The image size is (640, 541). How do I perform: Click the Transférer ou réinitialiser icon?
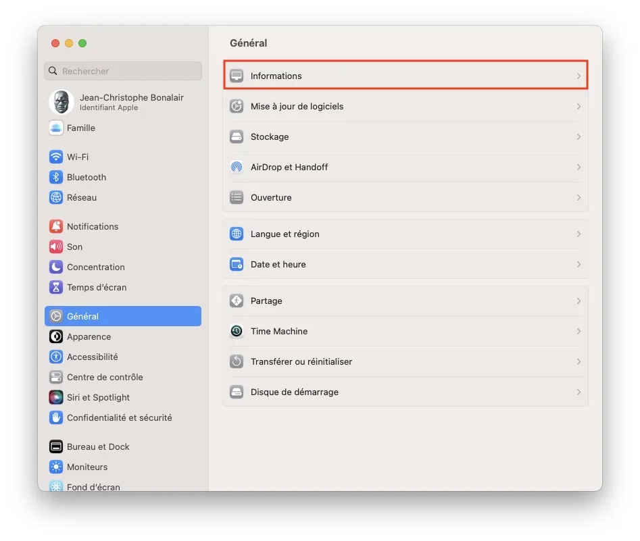pyautogui.click(x=237, y=361)
